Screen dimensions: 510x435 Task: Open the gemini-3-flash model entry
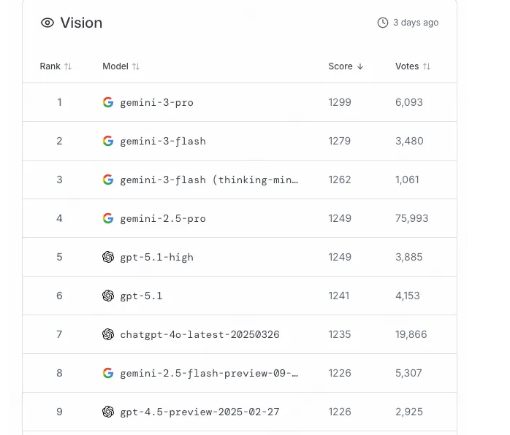[x=163, y=142]
